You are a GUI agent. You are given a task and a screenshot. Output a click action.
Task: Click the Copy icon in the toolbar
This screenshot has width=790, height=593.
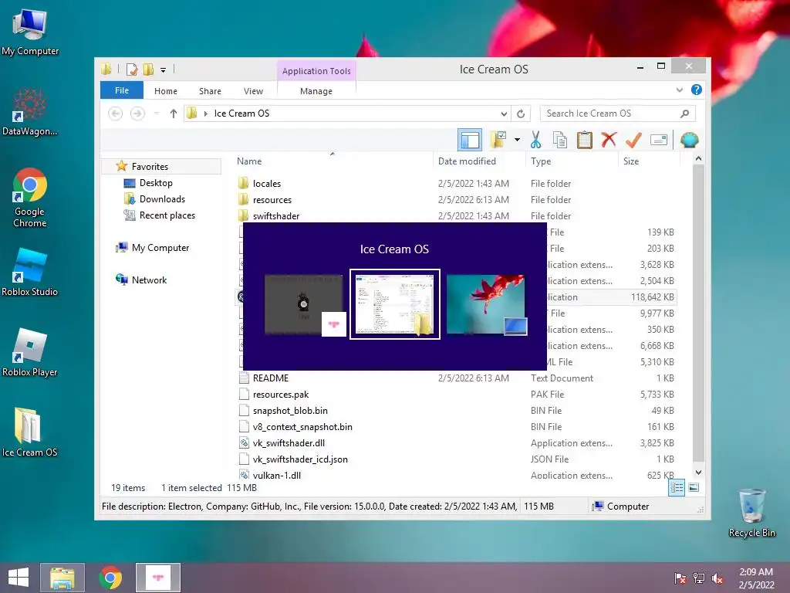click(x=560, y=140)
